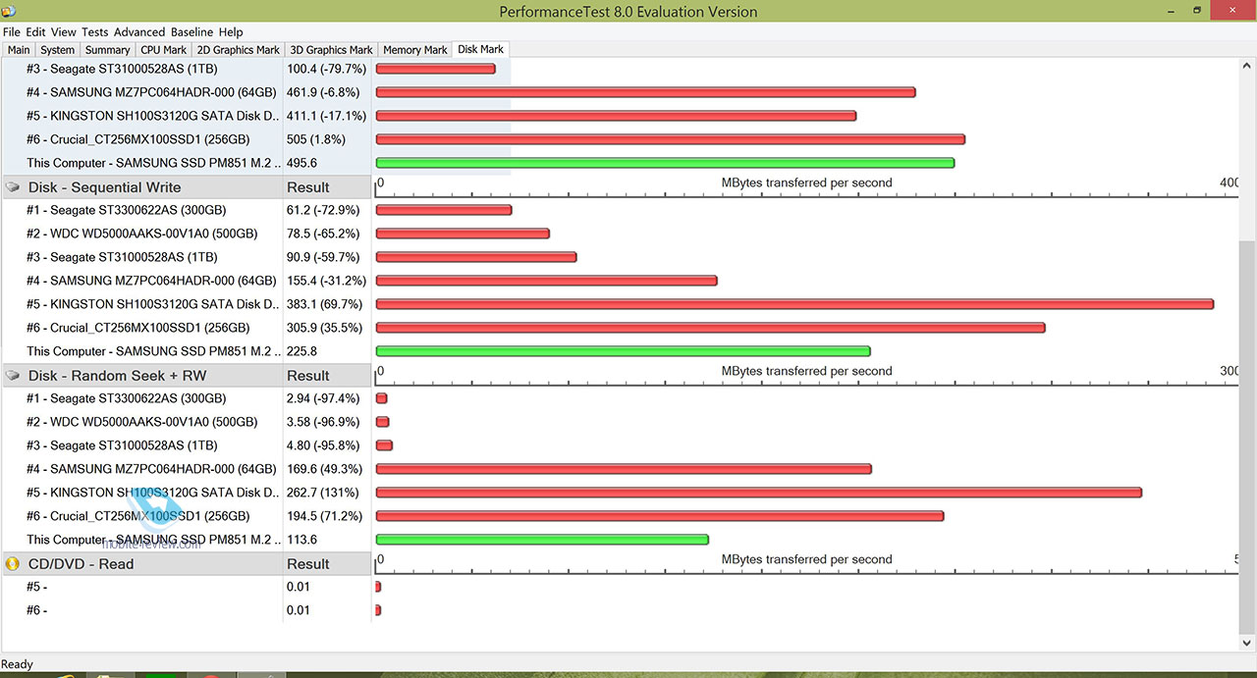Select This Computer result value 113.6
This screenshot has height=678, width=1257.
point(301,540)
